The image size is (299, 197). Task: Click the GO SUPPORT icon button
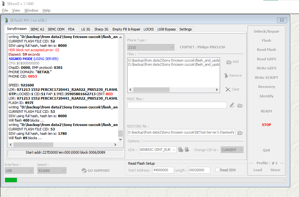coord(84,171)
